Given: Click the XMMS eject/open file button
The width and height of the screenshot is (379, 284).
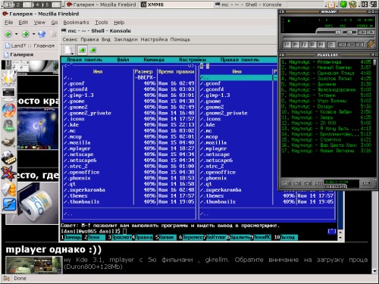Looking at the screenshot, I should pyautogui.click(x=331, y=45).
